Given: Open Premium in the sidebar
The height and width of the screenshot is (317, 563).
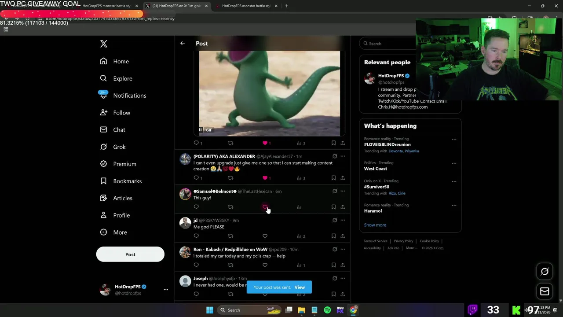Looking at the screenshot, I should (118, 164).
